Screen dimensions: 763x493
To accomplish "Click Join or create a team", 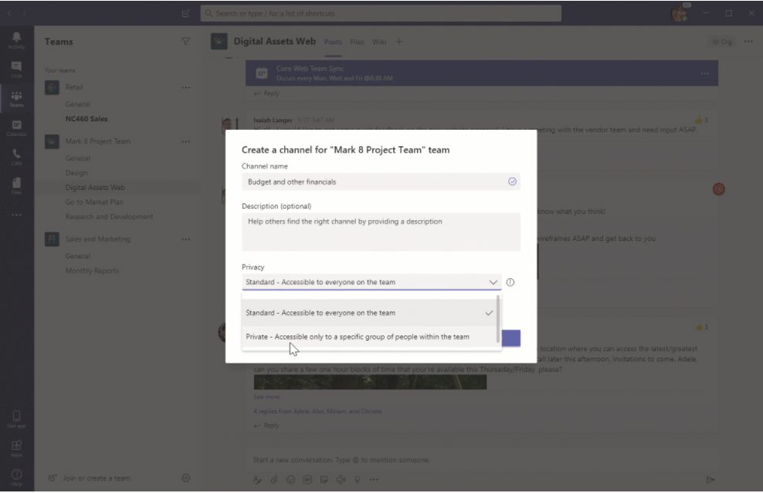I will coord(97,478).
